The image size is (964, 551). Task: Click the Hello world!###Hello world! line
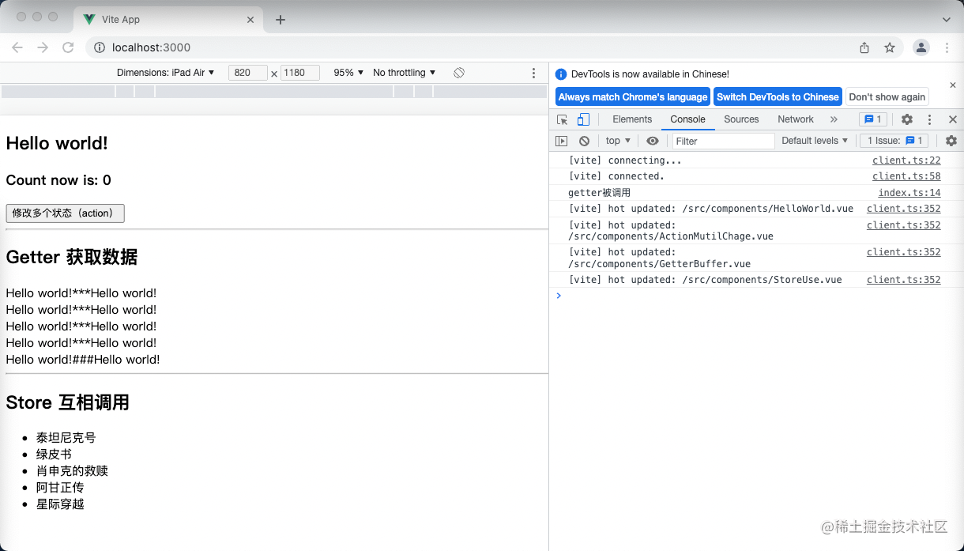pyautogui.click(x=83, y=360)
